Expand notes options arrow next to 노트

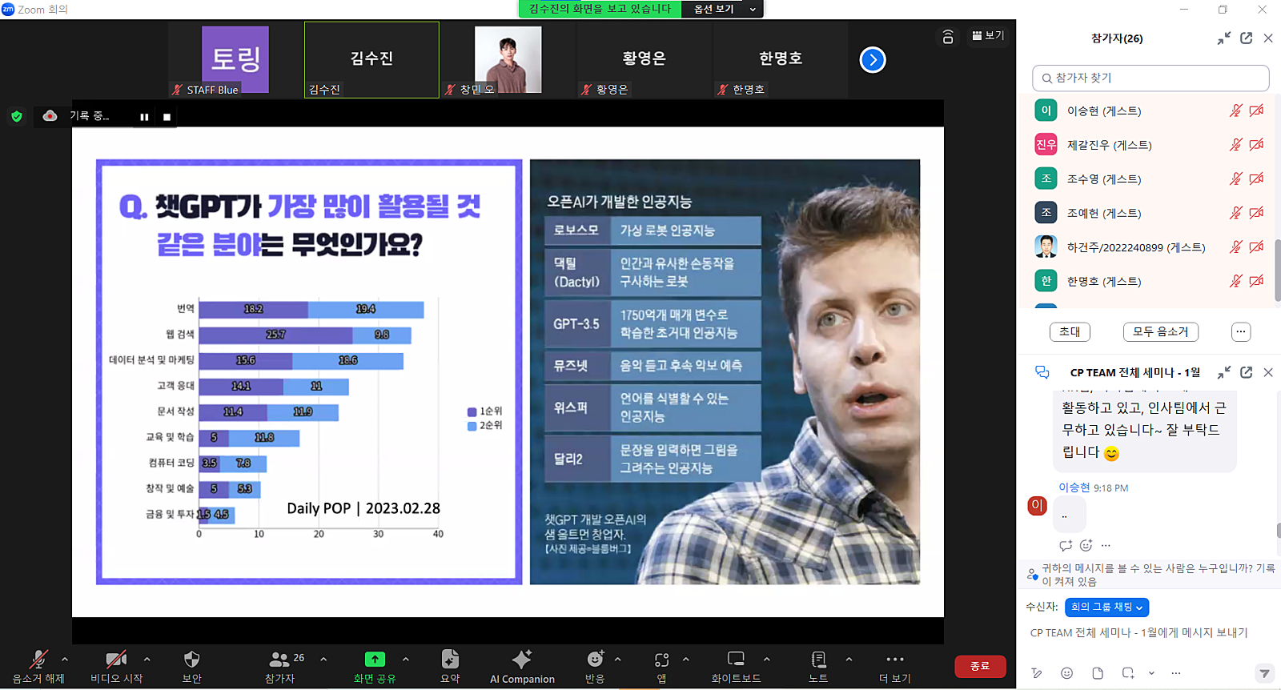pyautogui.click(x=849, y=659)
